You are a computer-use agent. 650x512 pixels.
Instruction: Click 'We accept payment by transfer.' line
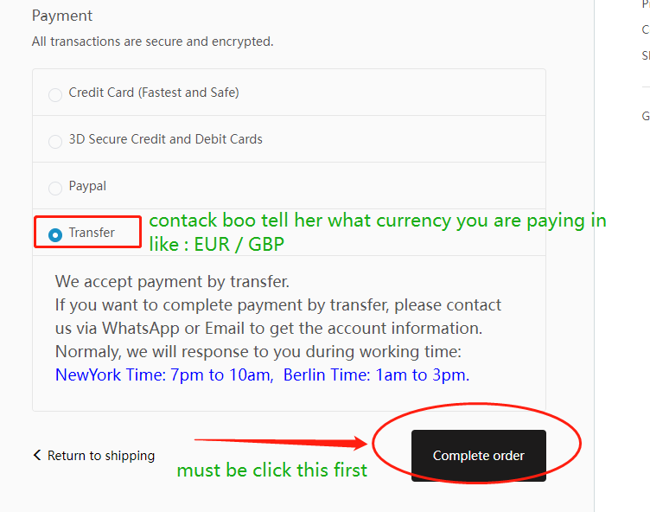[172, 282]
